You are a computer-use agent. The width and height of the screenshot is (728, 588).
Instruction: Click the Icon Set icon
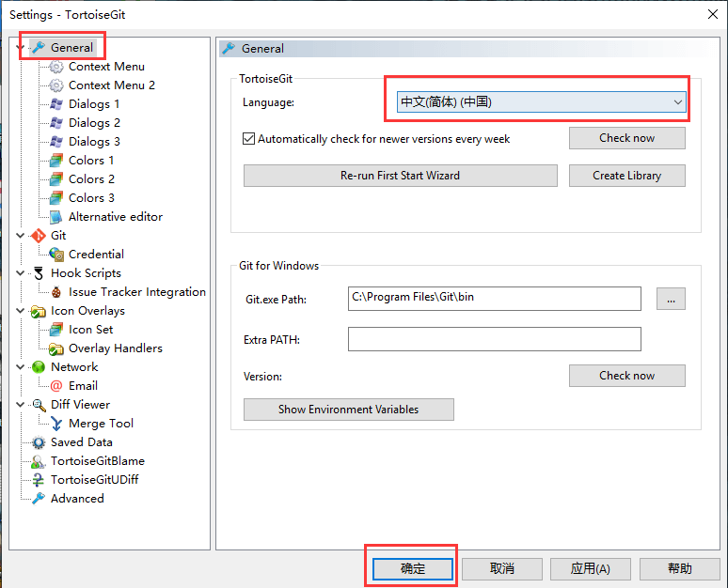56,330
